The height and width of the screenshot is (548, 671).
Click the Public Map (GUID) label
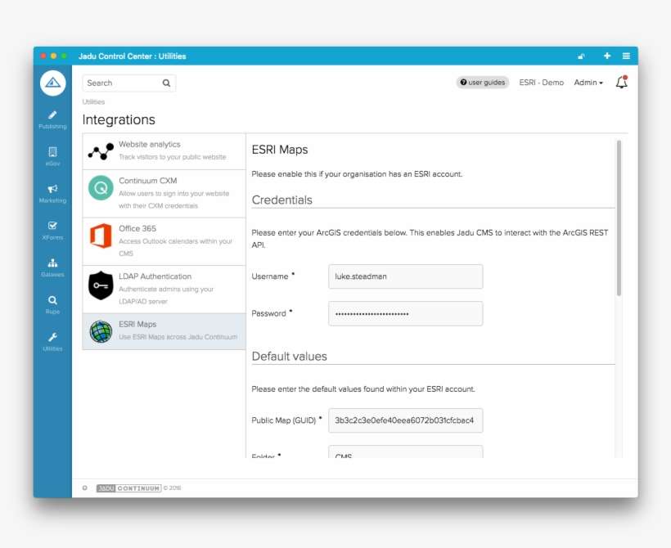click(x=284, y=420)
